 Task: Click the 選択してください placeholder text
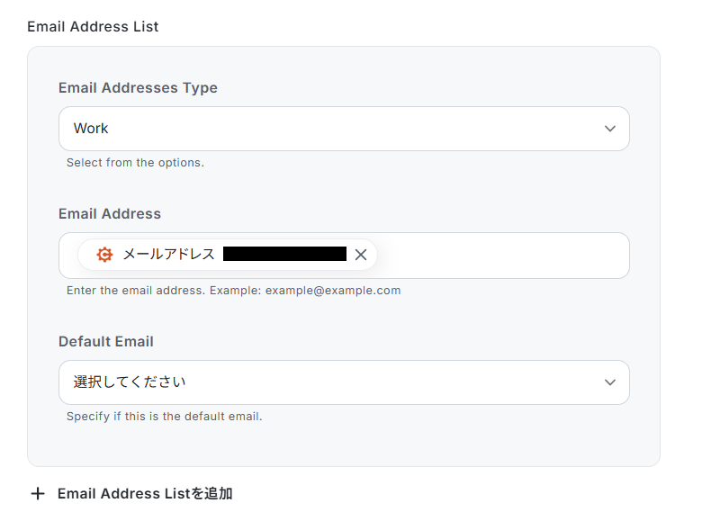point(130,382)
